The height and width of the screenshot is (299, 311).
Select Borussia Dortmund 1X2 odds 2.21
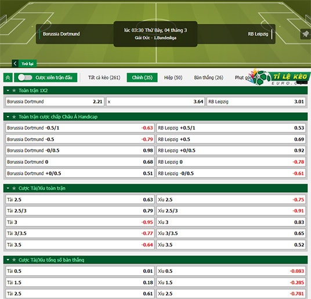click(55, 102)
